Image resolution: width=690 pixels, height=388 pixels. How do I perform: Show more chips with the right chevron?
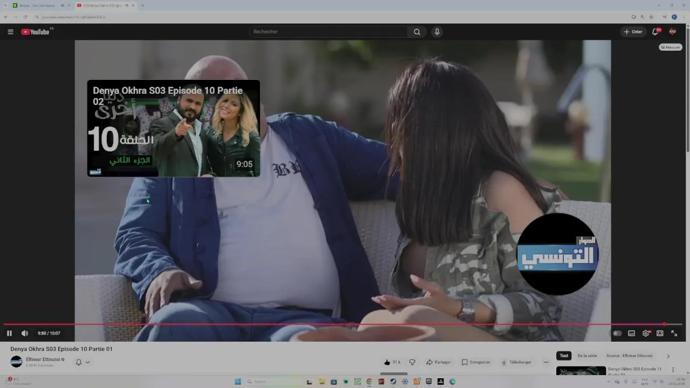(668, 356)
